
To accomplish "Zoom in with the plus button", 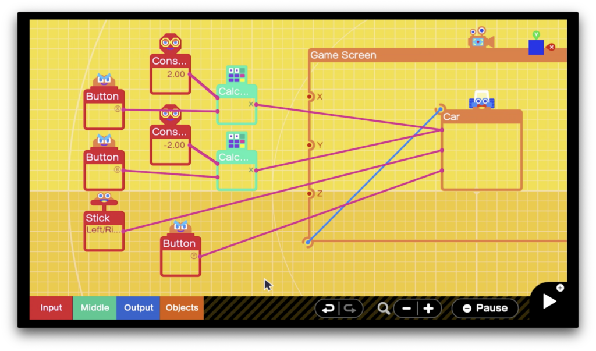I will pyautogui.click(x=428, y=309).
